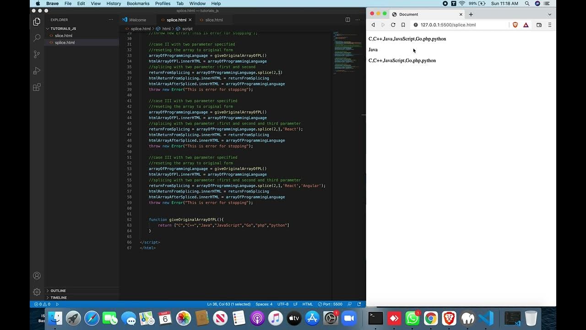Screen dimensions: 586x330
Task: Open the File menu
Action: click(x=68, y=3)
